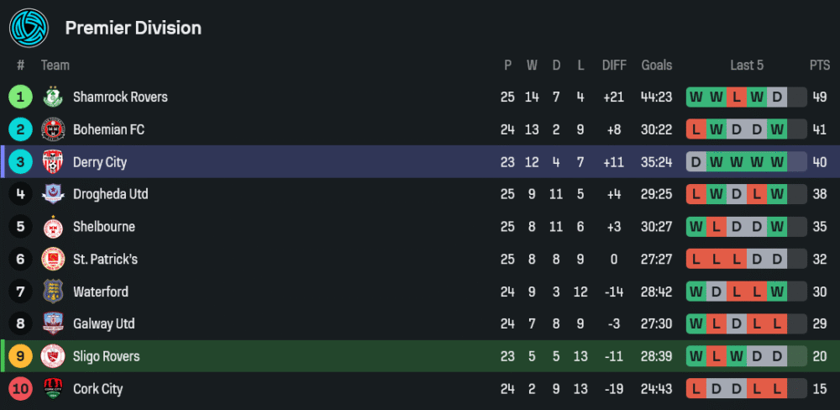Sort table by DIFF column header

[614, 65]
